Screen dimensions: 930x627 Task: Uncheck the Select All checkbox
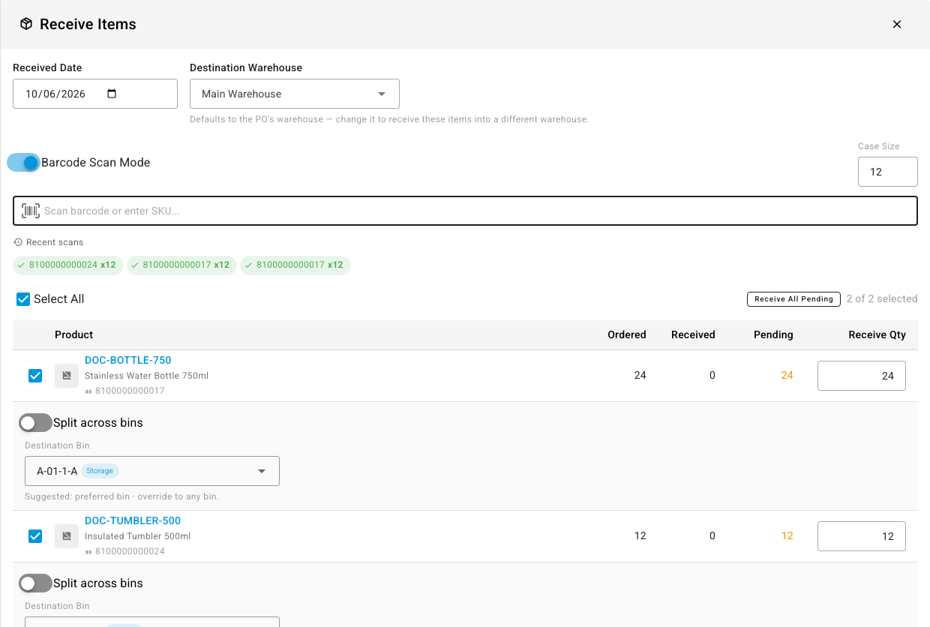pyautogui.click(x=23, y=299)
